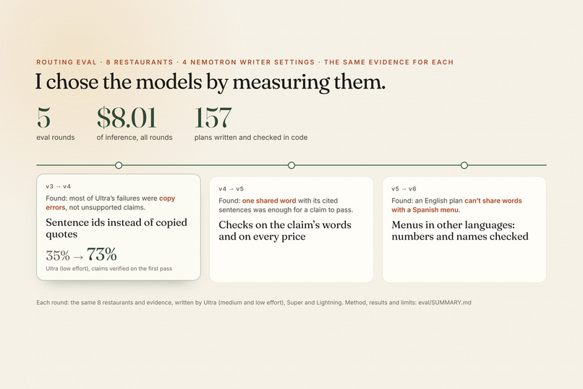Viewport: 583px width, 389px height.
Task: Click the eval/SUMMARY.md reference in the footnote
Action: 445,303
